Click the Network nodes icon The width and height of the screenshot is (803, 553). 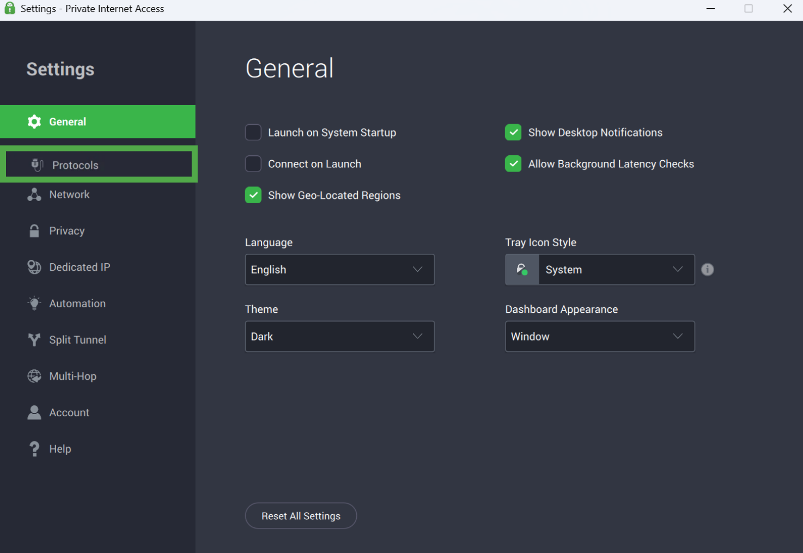pyautogui.click(x=34, y=195)
